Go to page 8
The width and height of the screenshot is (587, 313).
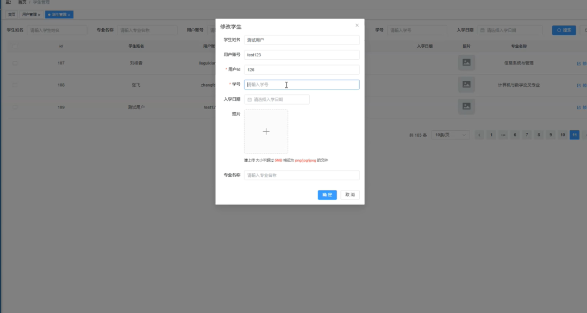539,135
